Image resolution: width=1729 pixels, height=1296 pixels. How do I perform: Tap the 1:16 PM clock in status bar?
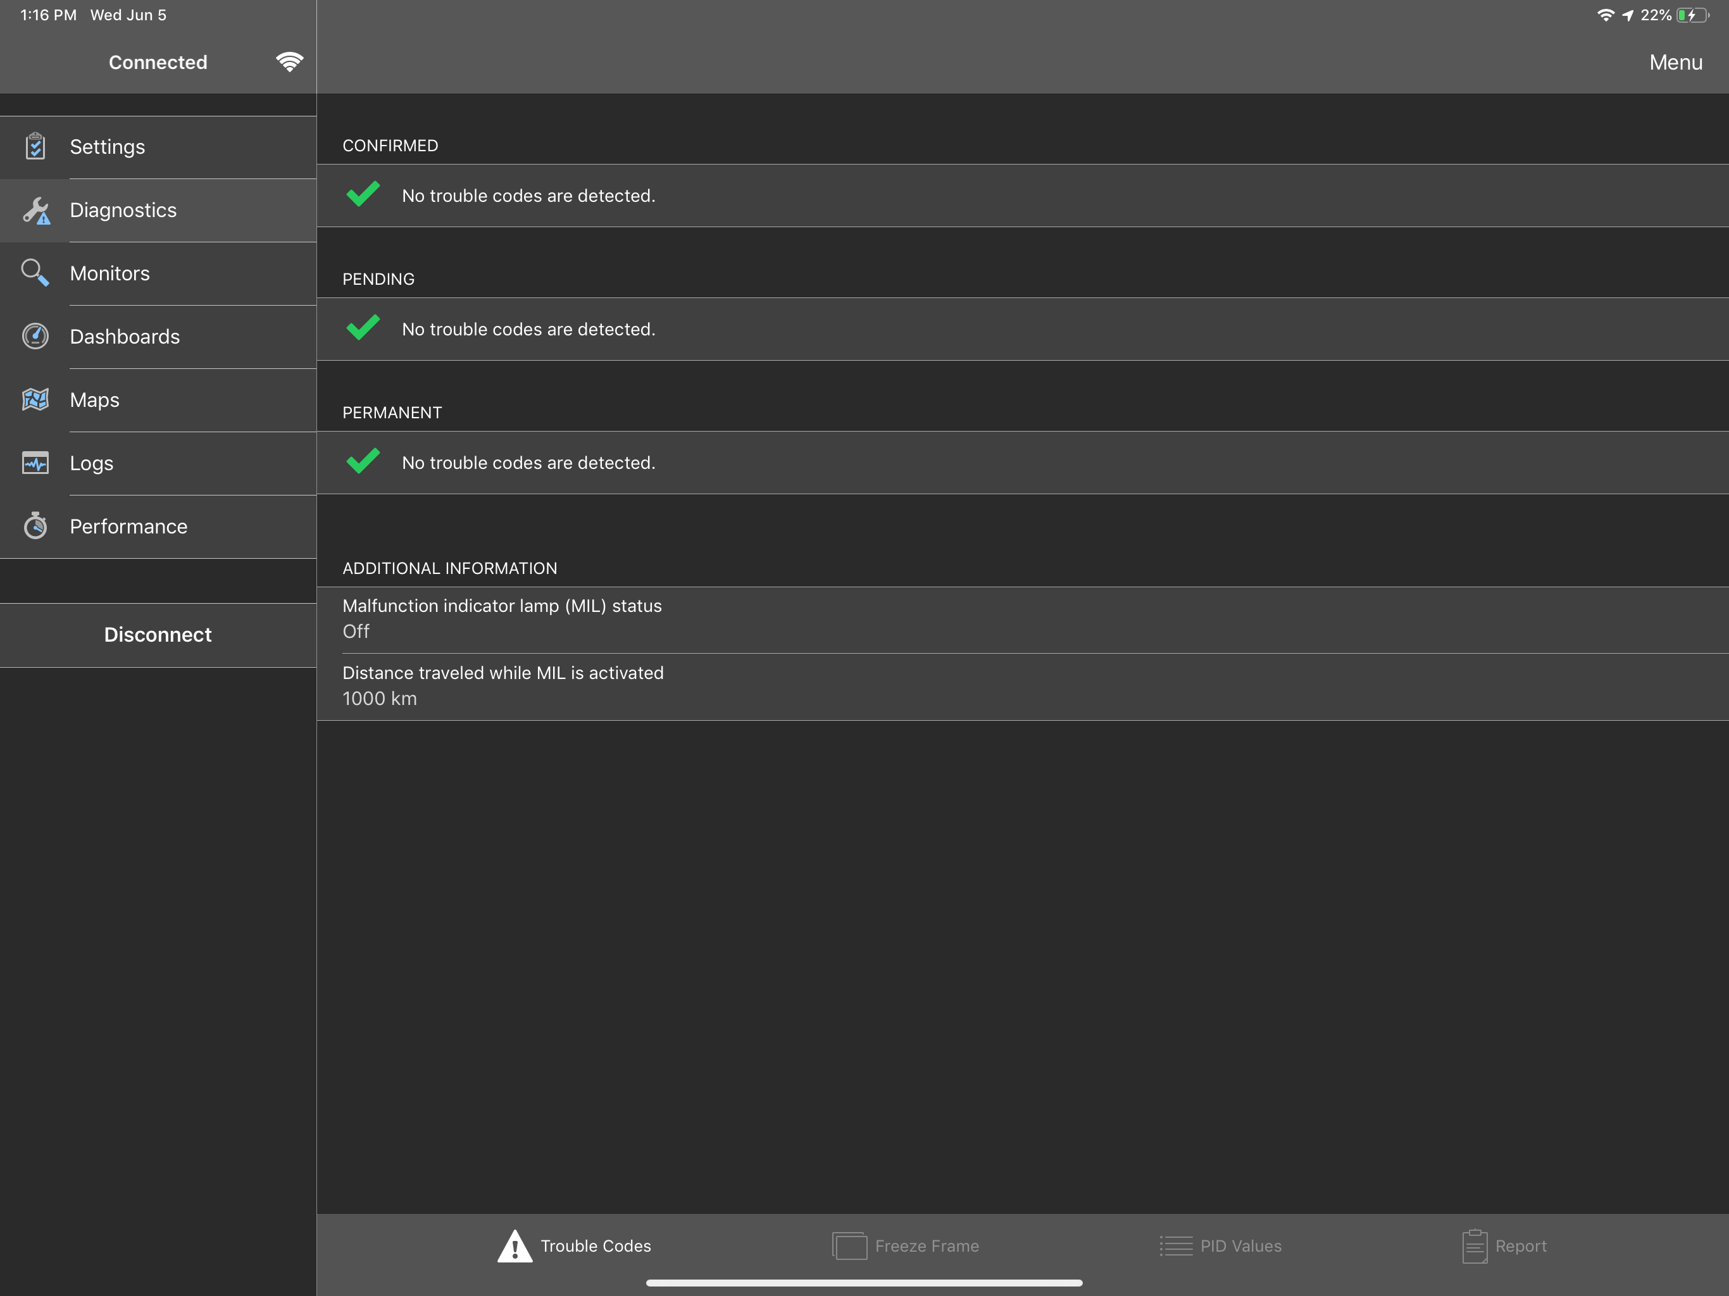pos(49,15)
